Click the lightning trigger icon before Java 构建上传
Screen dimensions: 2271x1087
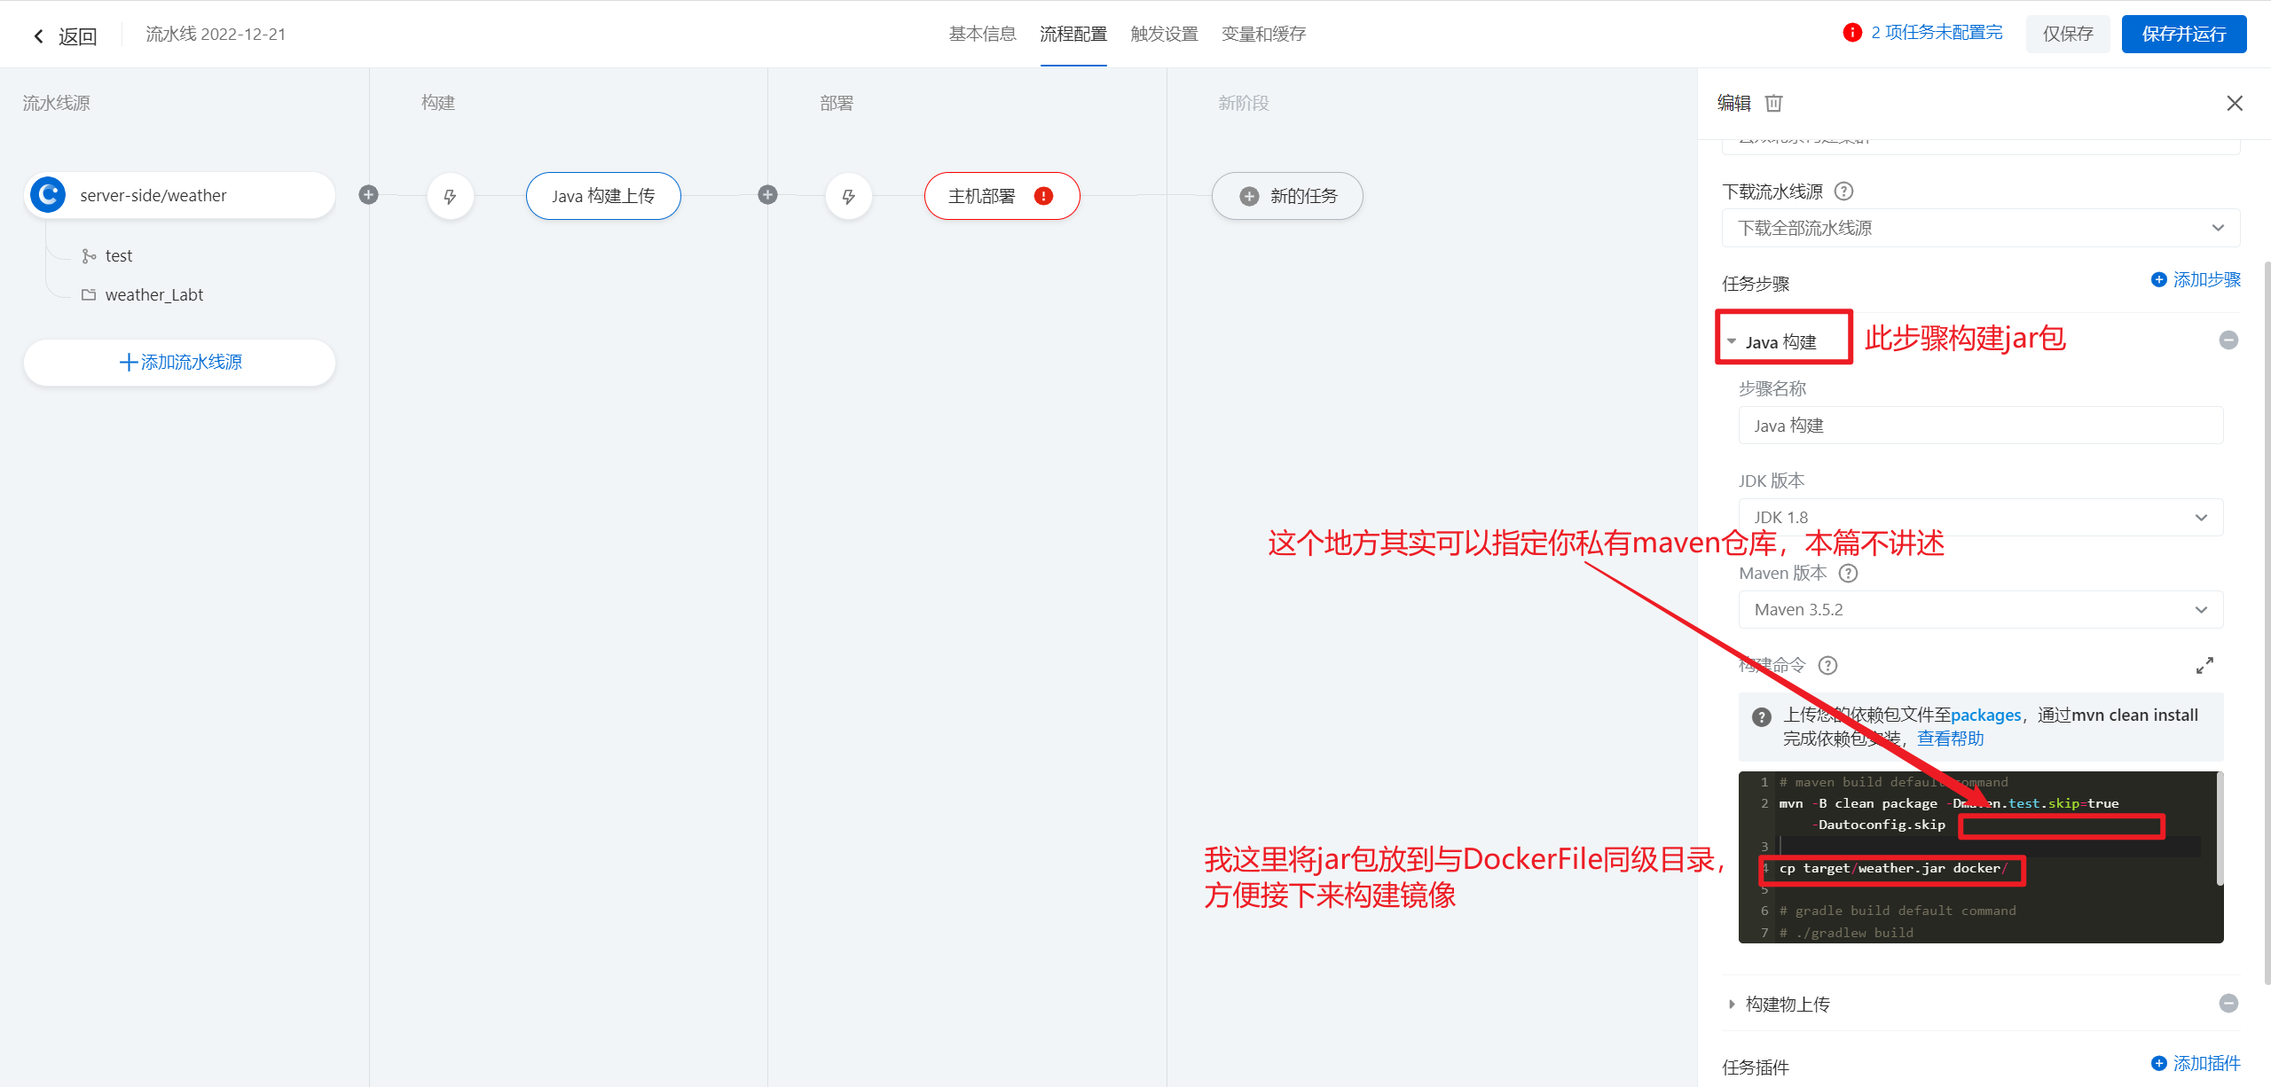click(450, 196)
